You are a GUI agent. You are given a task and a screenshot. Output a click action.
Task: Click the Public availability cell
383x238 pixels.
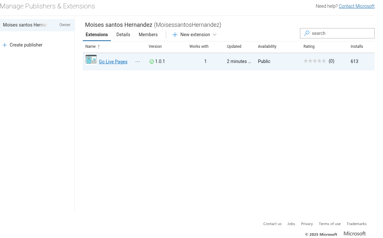[x=264, y=61]
